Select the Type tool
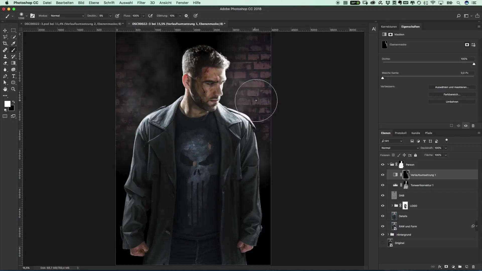The image size is (482, 271). coord(14,76)
